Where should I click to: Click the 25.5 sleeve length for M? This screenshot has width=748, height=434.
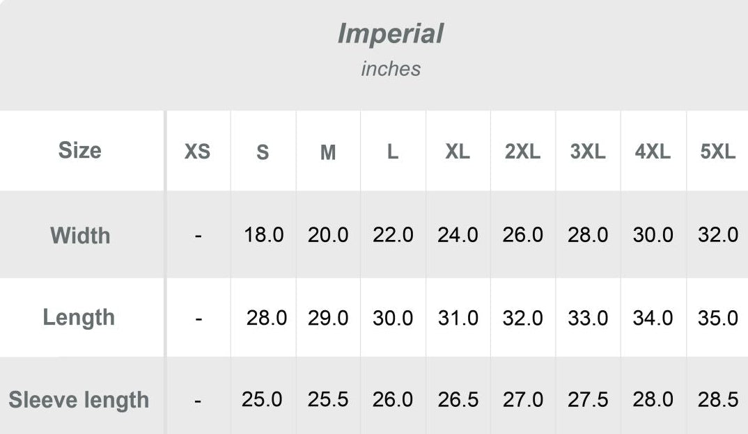(x=328, y=400)
